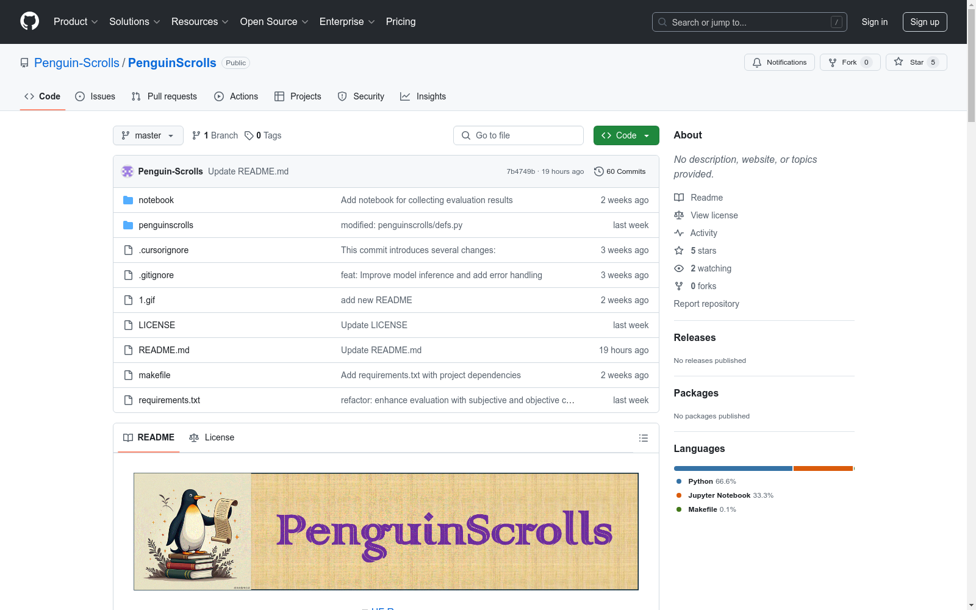Open the master branch dropdown
Screen dimensions: 976x610
pos(148,135)
